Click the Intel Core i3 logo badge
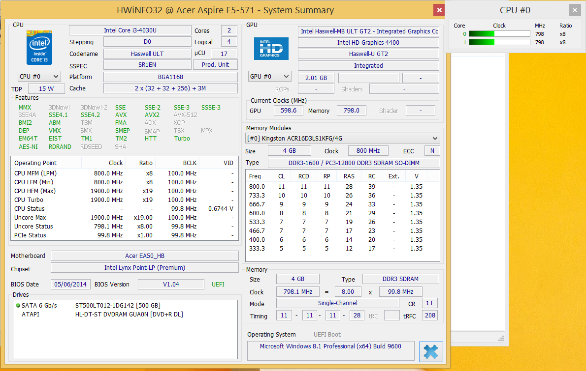The image size is (586, 371). [x=39, y=48]
